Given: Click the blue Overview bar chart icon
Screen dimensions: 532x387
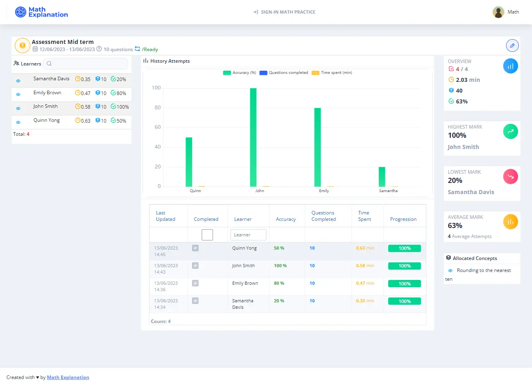Looking at the screenshot, I should tap(510, 66).
